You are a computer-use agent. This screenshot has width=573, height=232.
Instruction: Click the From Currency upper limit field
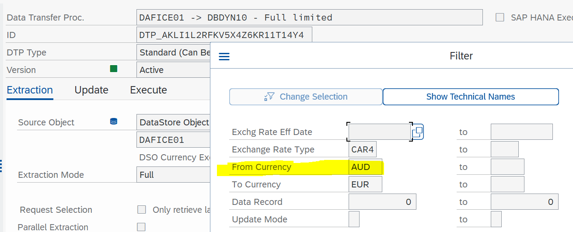[507, 167]
